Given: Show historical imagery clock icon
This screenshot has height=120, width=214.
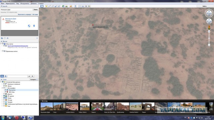Looking at the screenshot, I should 63,6.
